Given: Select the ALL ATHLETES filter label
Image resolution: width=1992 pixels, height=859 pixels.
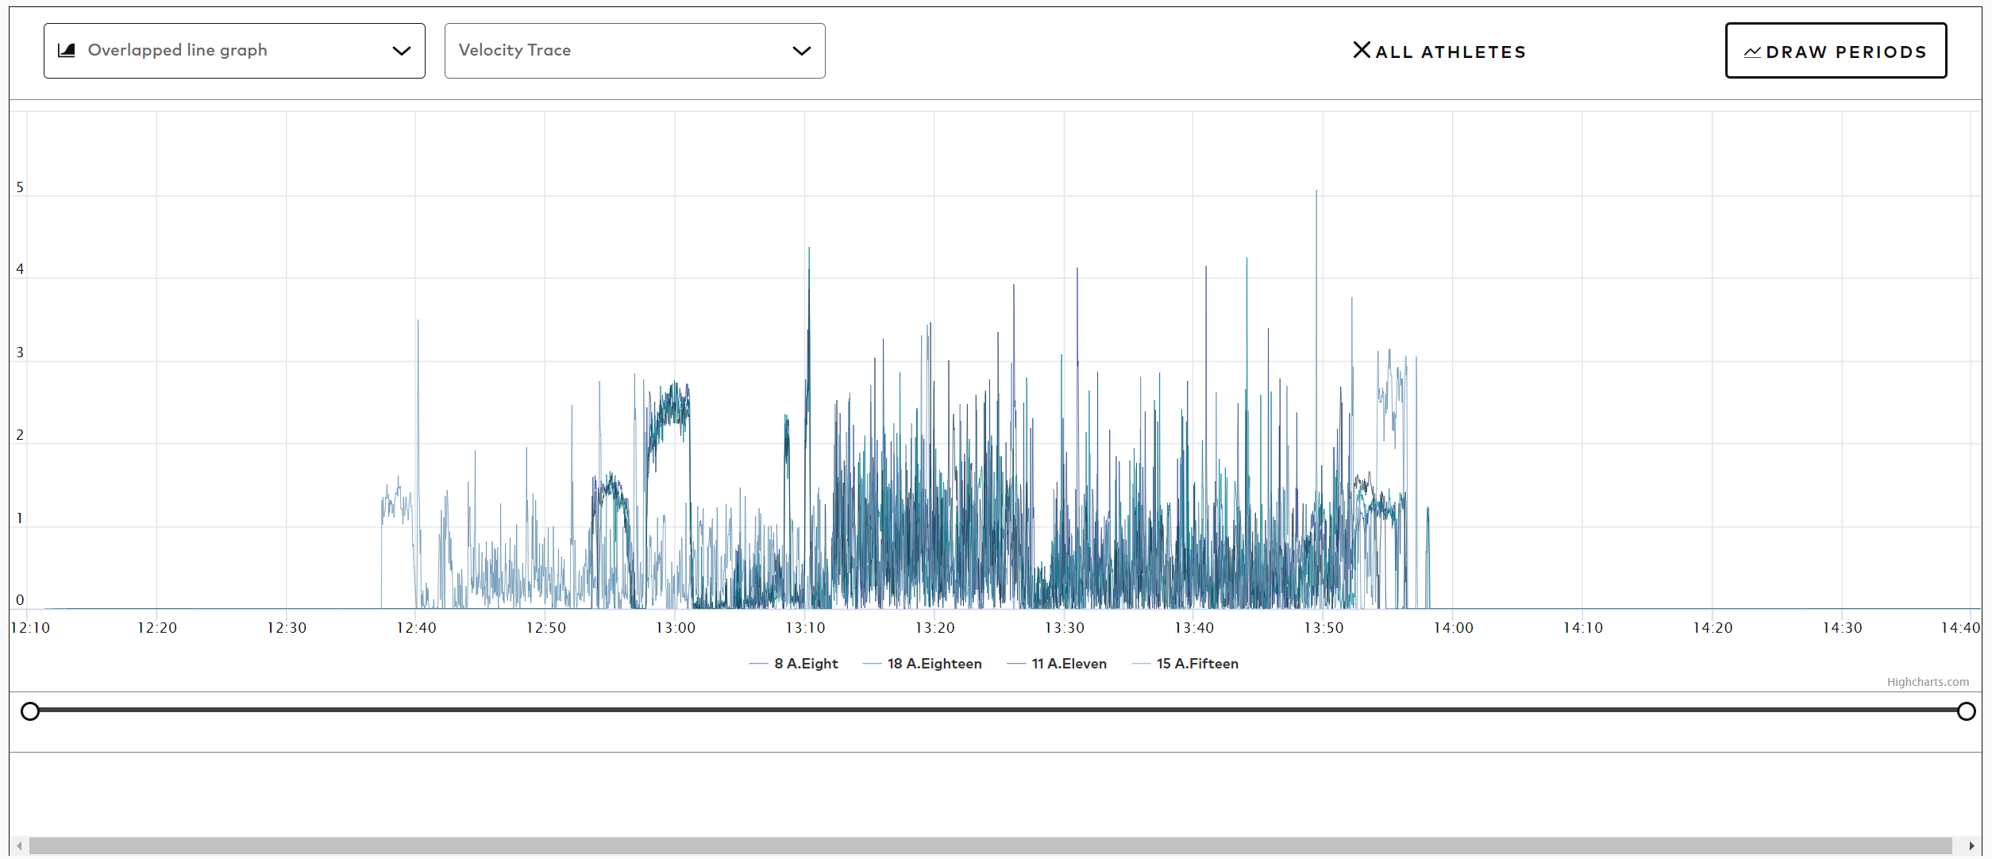Looking at the screenshot, I should click(x=1451, y=52).
